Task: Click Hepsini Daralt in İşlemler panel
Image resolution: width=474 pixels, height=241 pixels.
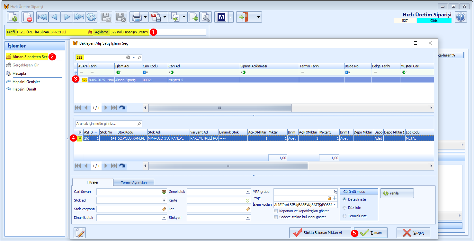Action: click(x=24, y=89)
